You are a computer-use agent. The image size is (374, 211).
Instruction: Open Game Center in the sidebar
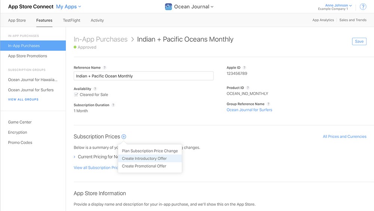[20, 122]
